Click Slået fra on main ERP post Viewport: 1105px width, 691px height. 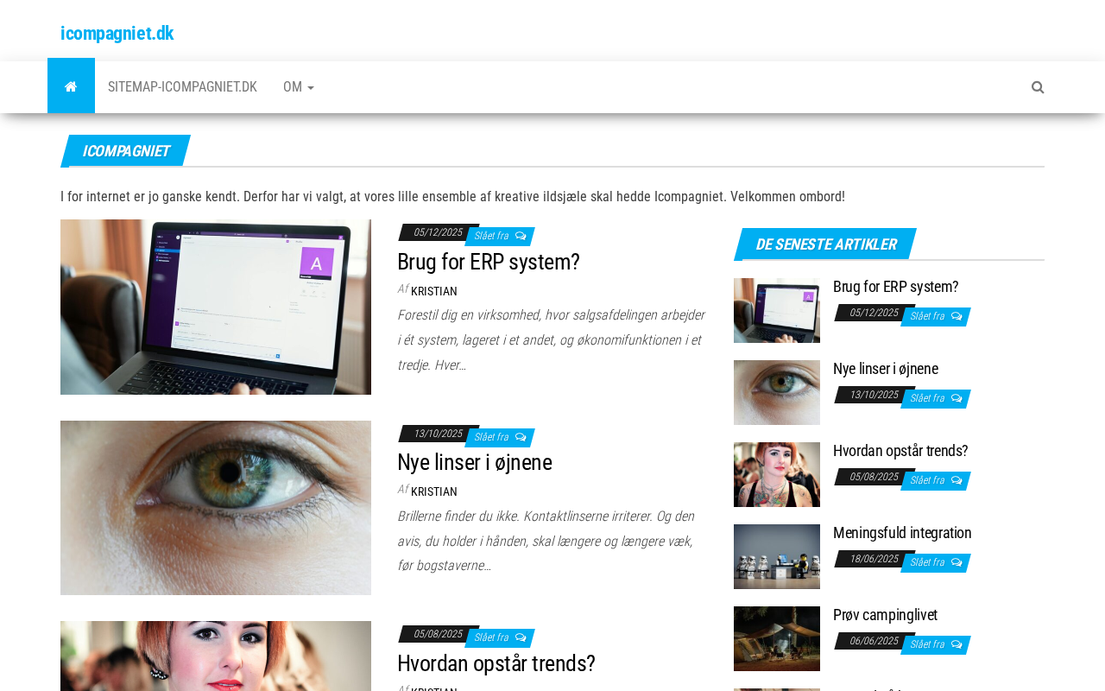[x=491, y=236]
